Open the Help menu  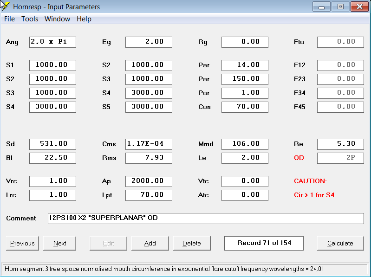(x=84, y=19)
